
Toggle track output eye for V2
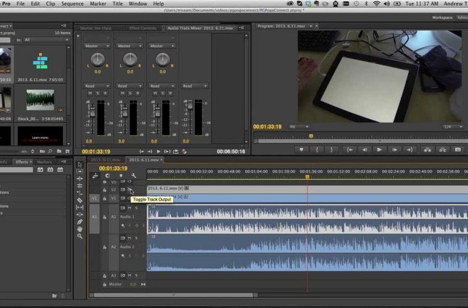pyautogui.click(x=129, y=190)
